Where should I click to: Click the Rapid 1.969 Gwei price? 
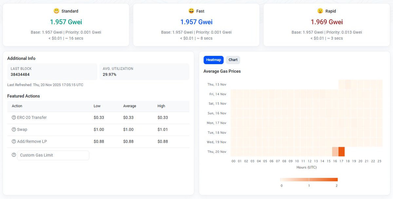pyautogui.click(x=327, y=22)
